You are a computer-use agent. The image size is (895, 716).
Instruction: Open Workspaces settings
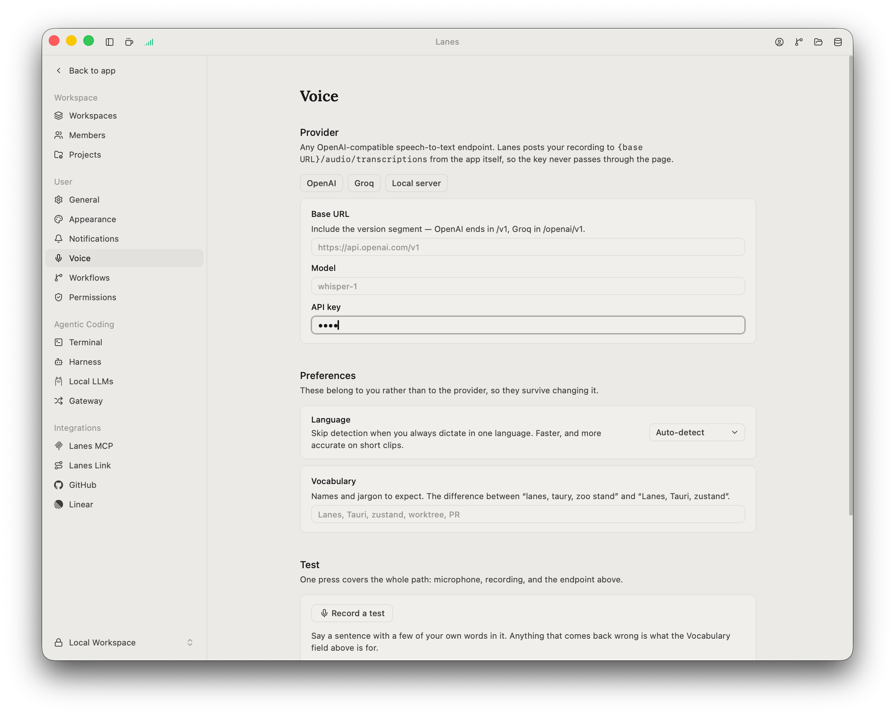click(124, 116)
